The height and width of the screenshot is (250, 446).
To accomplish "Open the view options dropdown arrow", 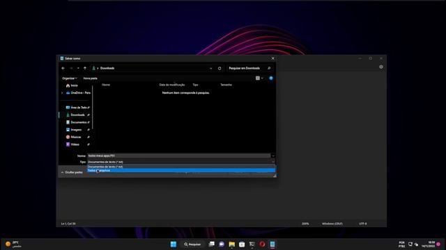I will point(262,78).
